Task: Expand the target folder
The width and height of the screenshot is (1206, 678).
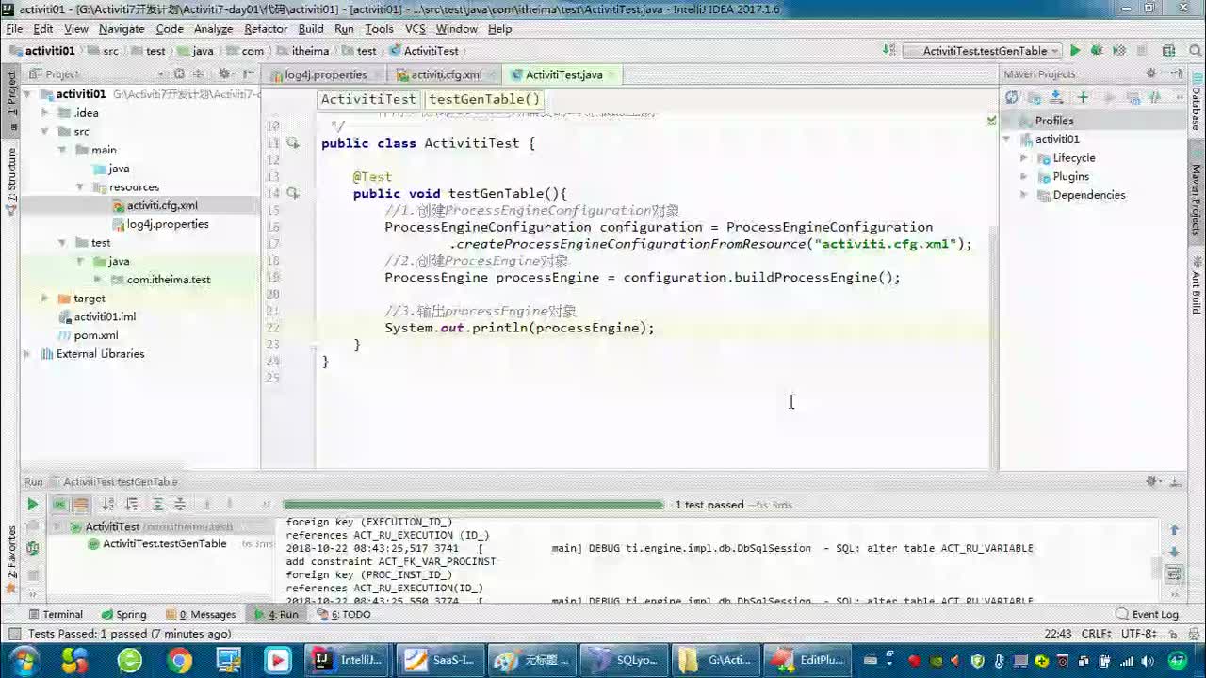Action: pos(44,299)
